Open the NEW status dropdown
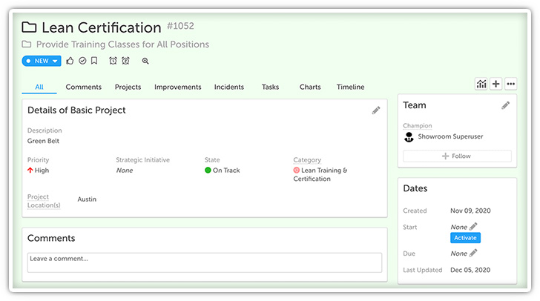Image resolution: width=540 pixels, height=301 pixels. point(41,61)
